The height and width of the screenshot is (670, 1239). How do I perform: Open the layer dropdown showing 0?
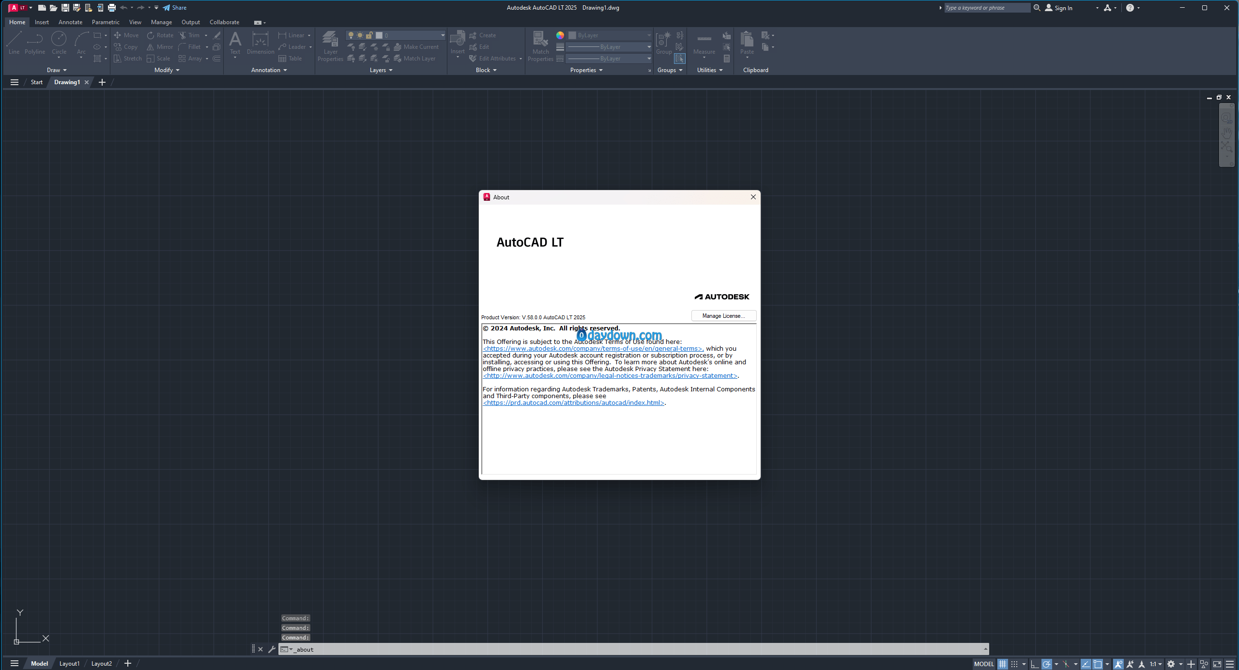pos(396,35)
